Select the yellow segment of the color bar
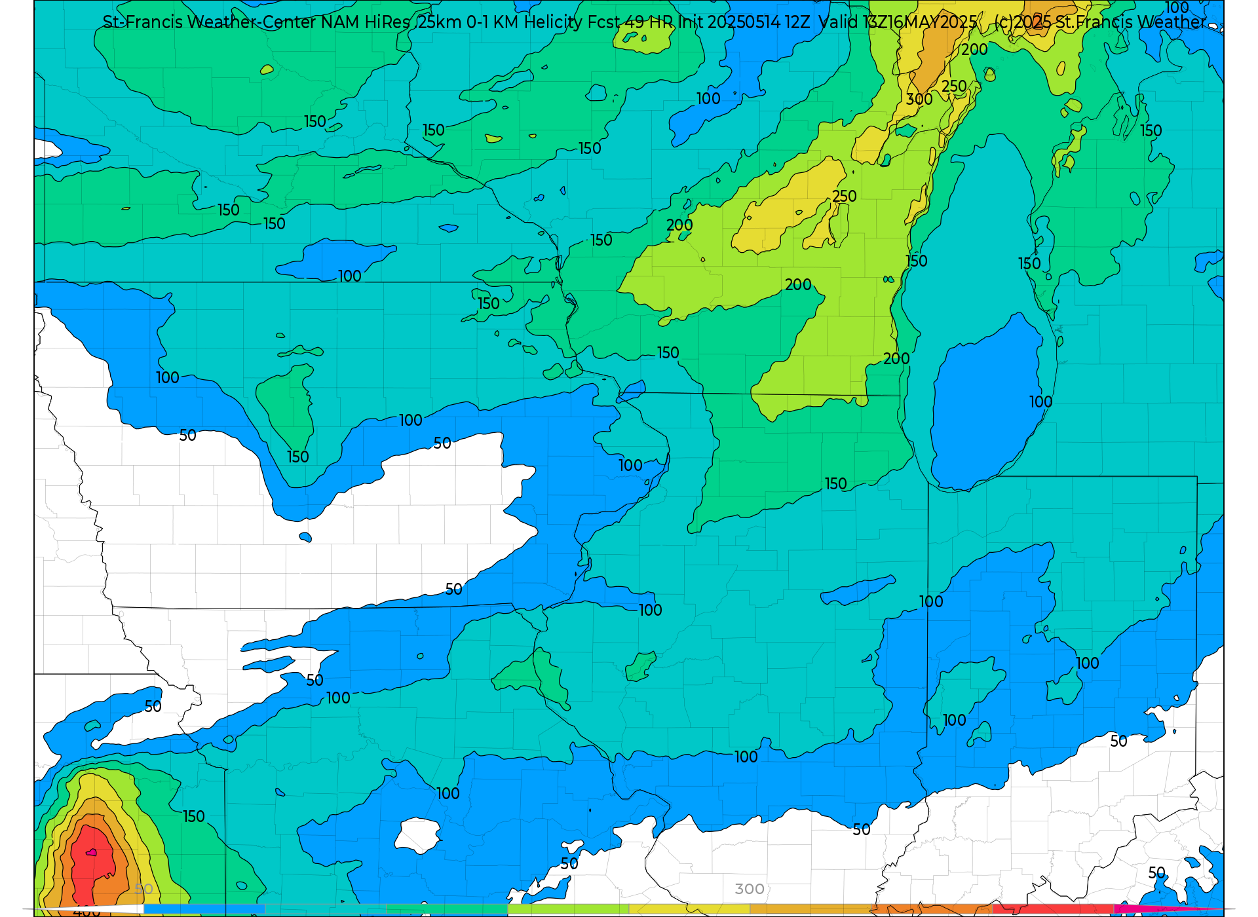This screenshot has height=917, width=1258. [x=689, y=909]
